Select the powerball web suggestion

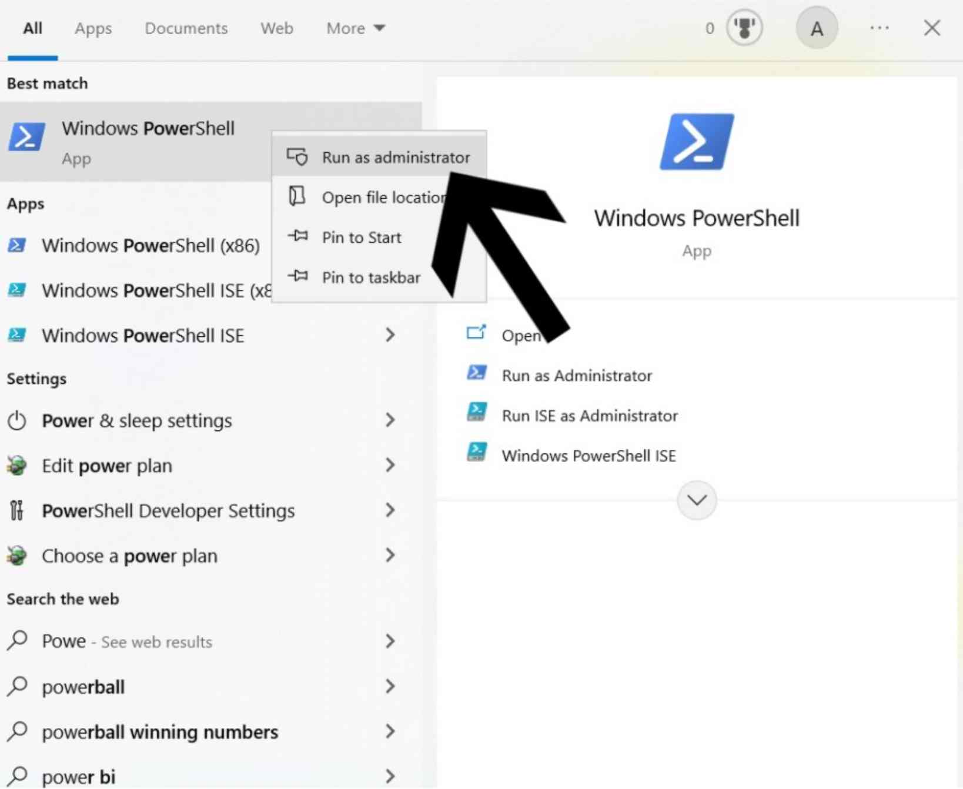tap(83, 687)
